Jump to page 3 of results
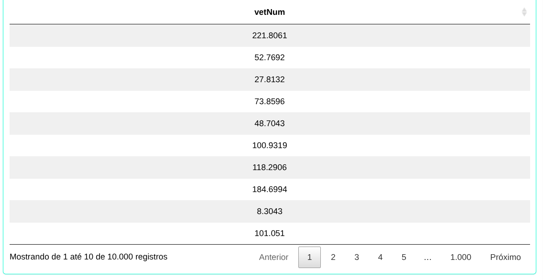Viewport: 543px width, 280px height. pos(356,257)
